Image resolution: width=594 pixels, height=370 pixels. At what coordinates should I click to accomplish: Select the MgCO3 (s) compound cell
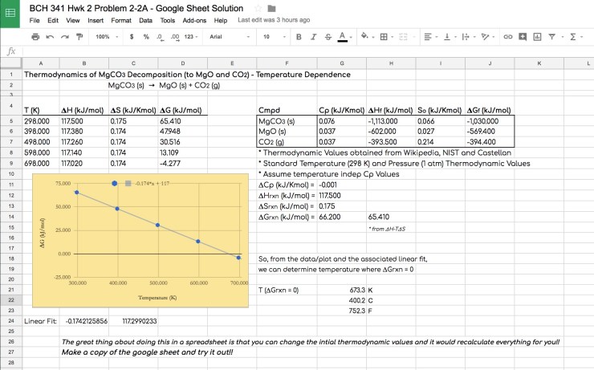coord(287,121)
